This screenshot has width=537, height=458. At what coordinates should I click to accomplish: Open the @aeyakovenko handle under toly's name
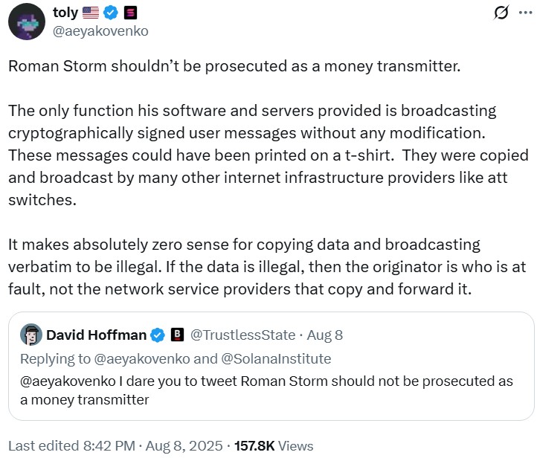[100, 30]
